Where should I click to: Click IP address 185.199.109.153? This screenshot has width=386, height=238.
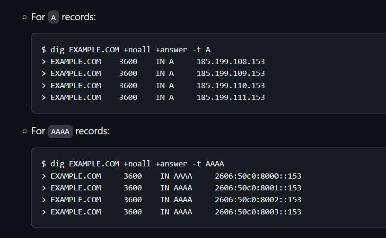[231, 74]
